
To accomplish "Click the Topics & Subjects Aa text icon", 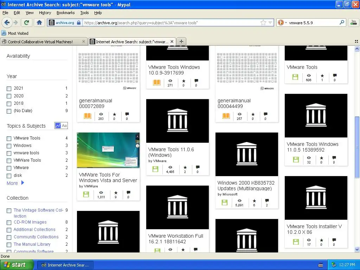I will (x=65, y=126).
